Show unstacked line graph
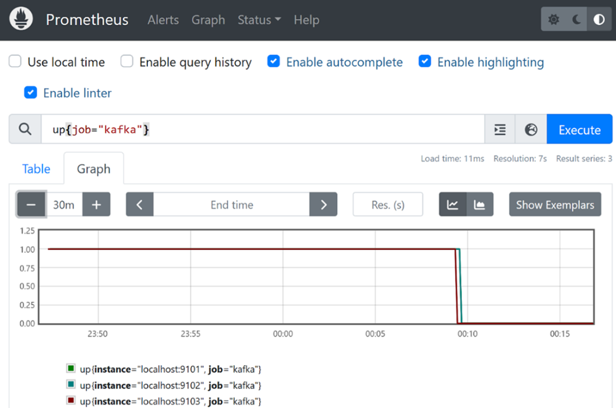 pos(452,204)
